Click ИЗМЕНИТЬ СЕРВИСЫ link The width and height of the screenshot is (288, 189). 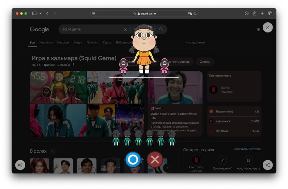(x=247, y=149)
